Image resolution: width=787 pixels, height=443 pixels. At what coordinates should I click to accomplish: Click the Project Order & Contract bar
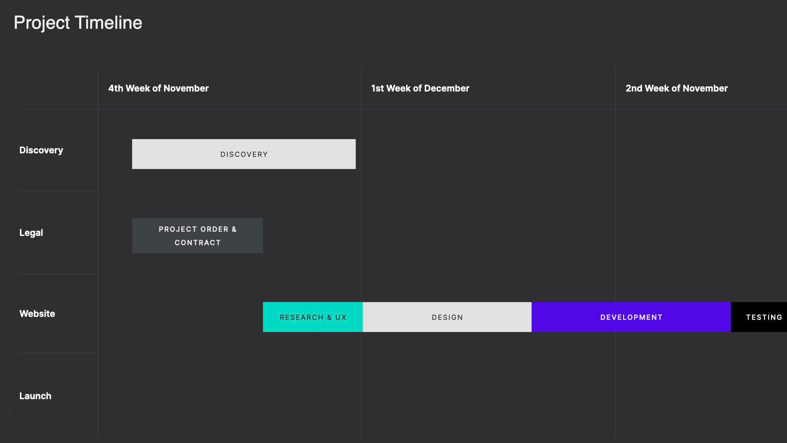pos(197,235)
